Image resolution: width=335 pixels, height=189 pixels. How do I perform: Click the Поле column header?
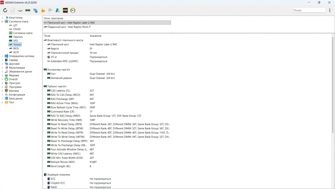pos(47,36)
